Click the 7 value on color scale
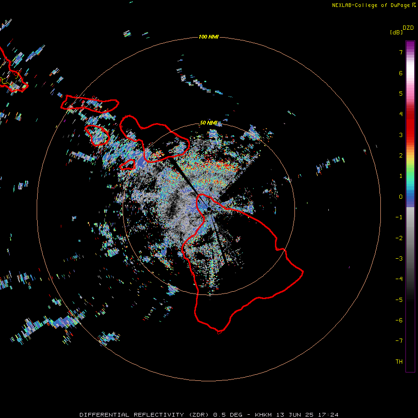 coord(401,52)
